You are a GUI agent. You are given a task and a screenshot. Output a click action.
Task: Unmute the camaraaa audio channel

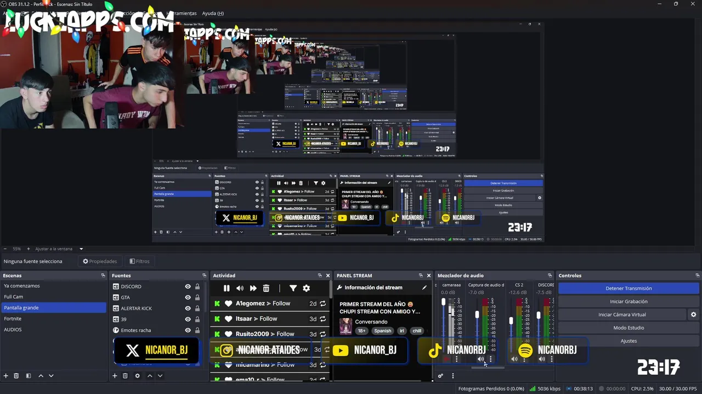pyautogui.click(x=446, y=359)
